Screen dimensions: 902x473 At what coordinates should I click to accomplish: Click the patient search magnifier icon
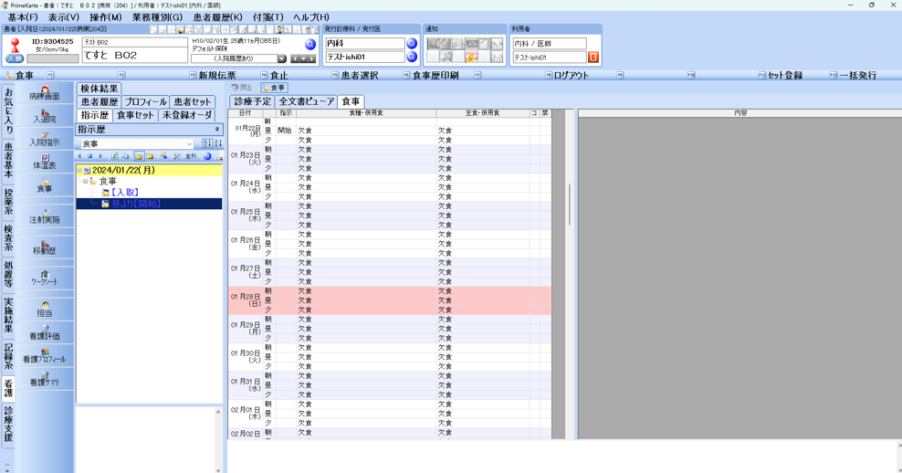click(x=310, y=45)
